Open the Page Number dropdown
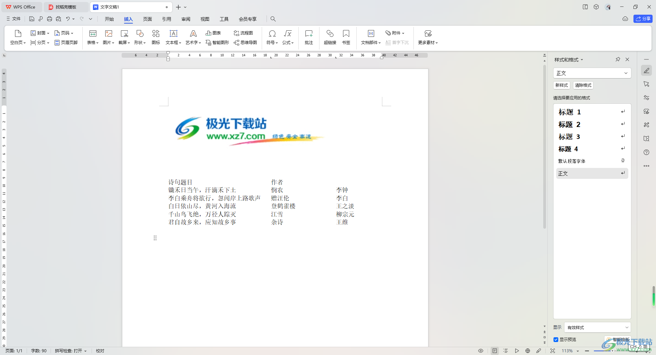The image size is (656, 355). [64, 33]
